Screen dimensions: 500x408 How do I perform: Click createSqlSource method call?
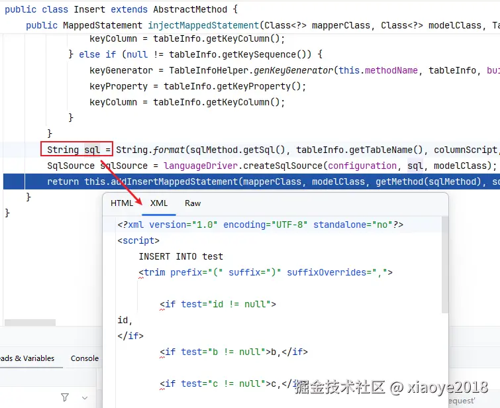pyautogui.click(x=283, y=166)
